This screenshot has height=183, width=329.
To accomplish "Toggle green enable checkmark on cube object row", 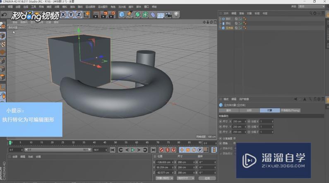I will pyautogui.click(x=240, y=28).
